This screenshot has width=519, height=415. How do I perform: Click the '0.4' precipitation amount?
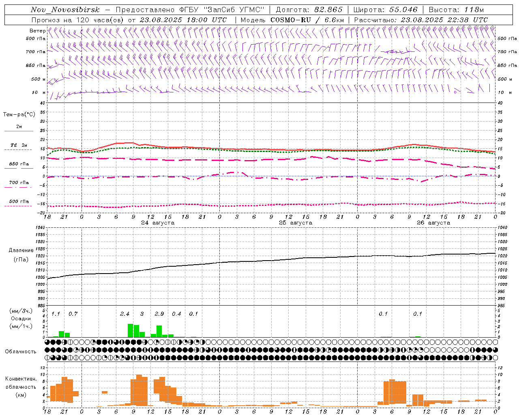(176, 314)
